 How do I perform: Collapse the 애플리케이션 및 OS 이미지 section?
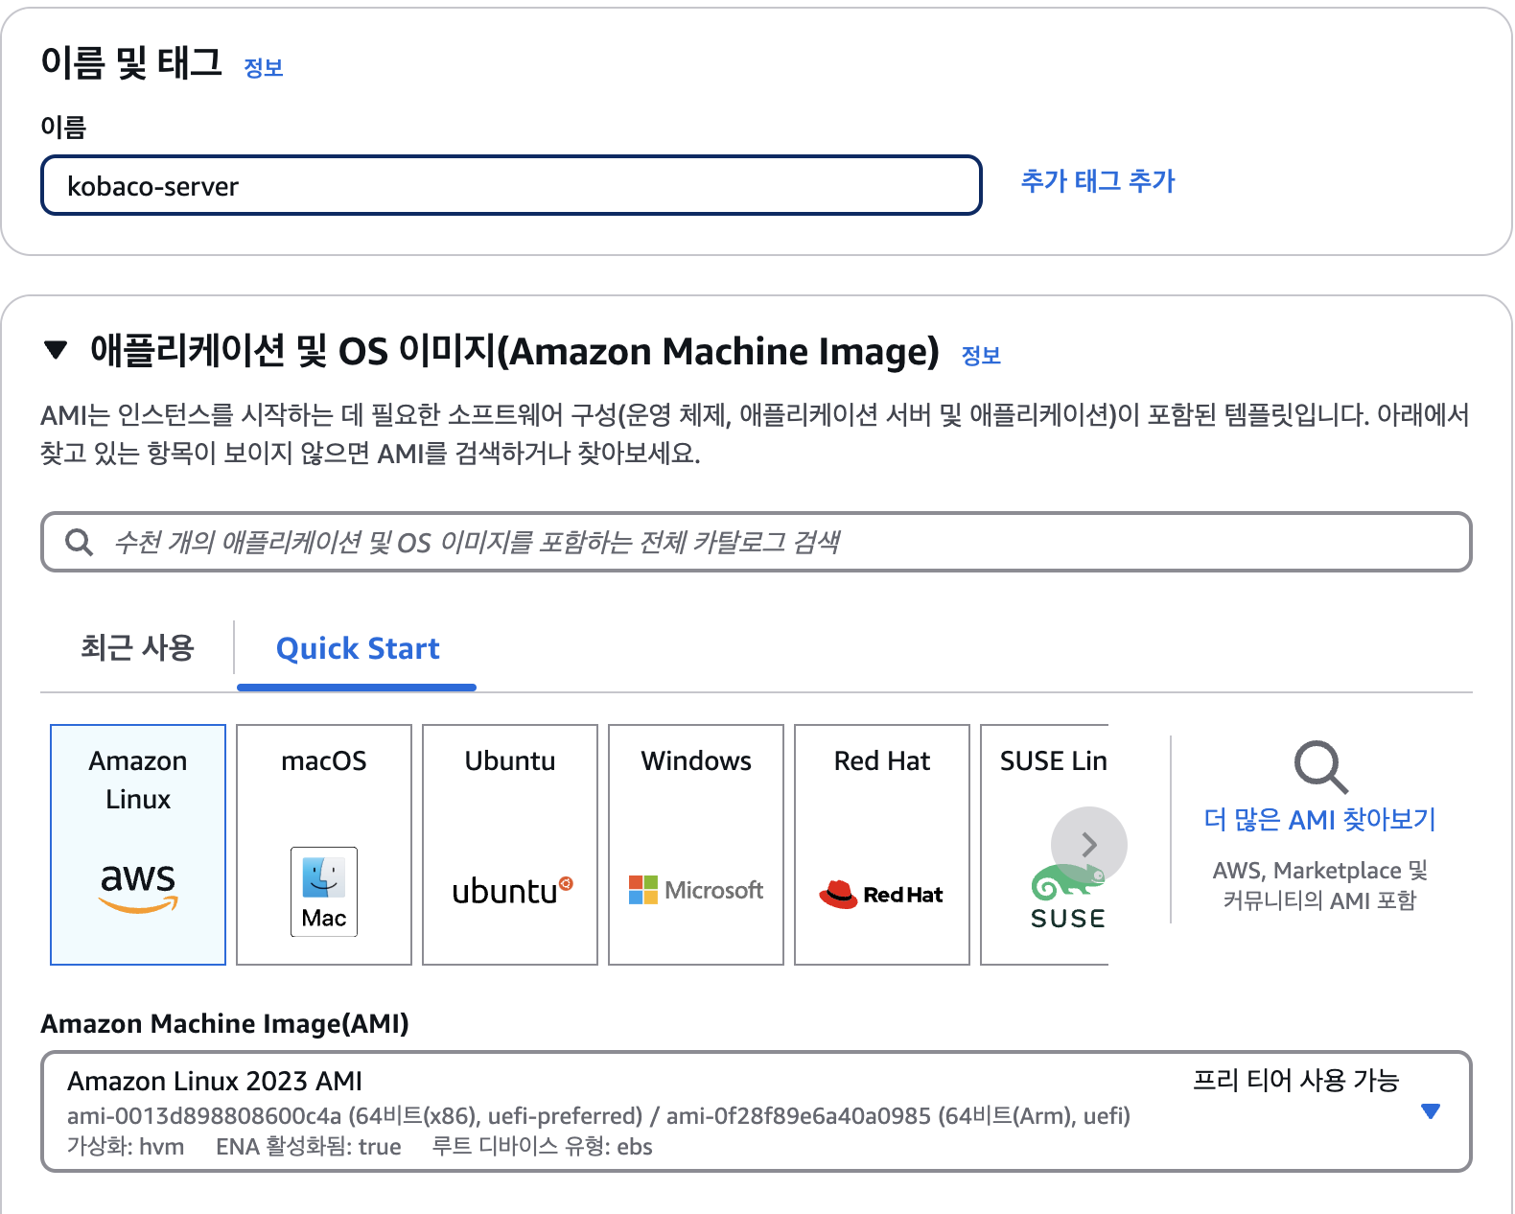pyautogui.click(x=57, y=350)
